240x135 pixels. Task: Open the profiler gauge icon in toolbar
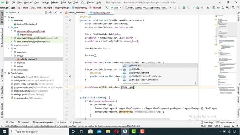point(193,7)
